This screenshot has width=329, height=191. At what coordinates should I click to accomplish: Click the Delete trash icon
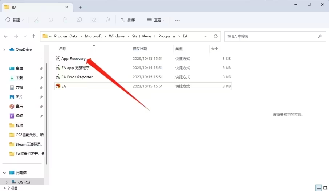[107, 20]
